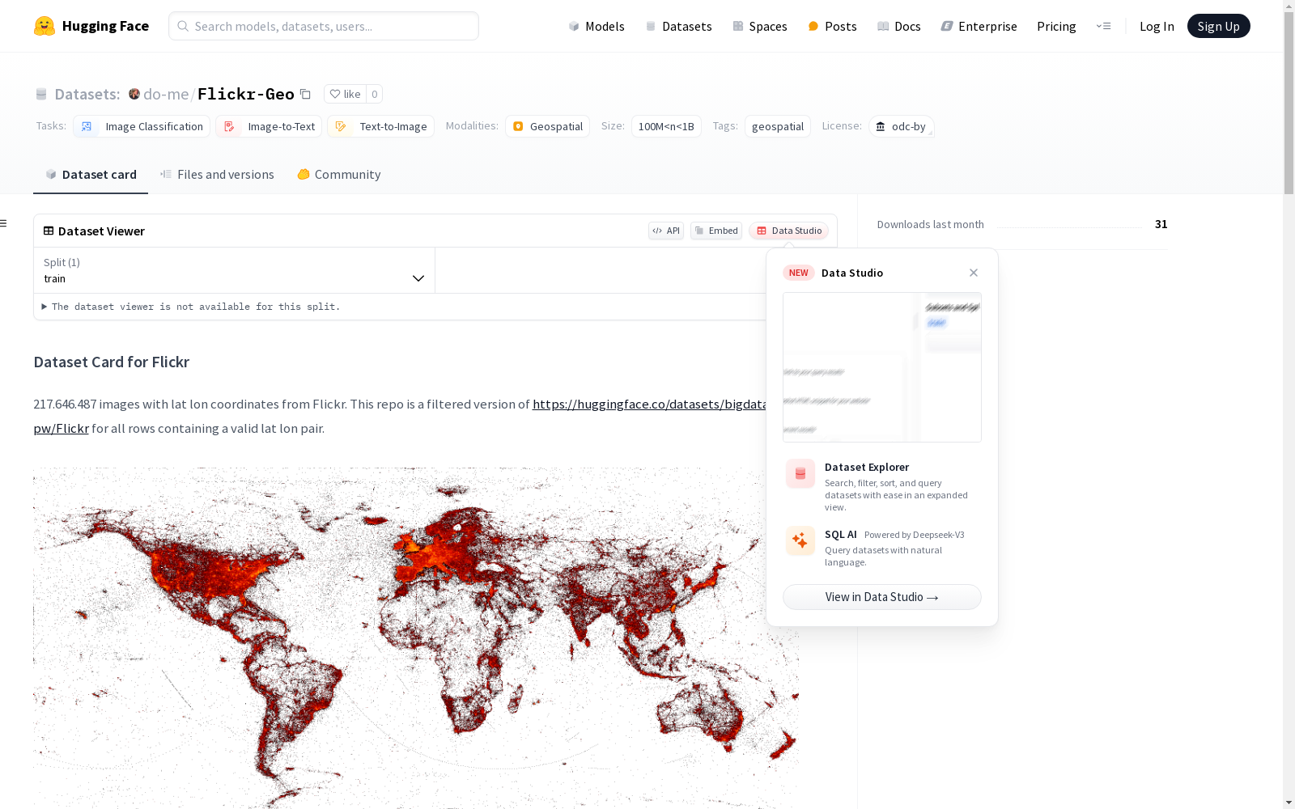Click the Text-to-Image task tag

coord(380,126)
